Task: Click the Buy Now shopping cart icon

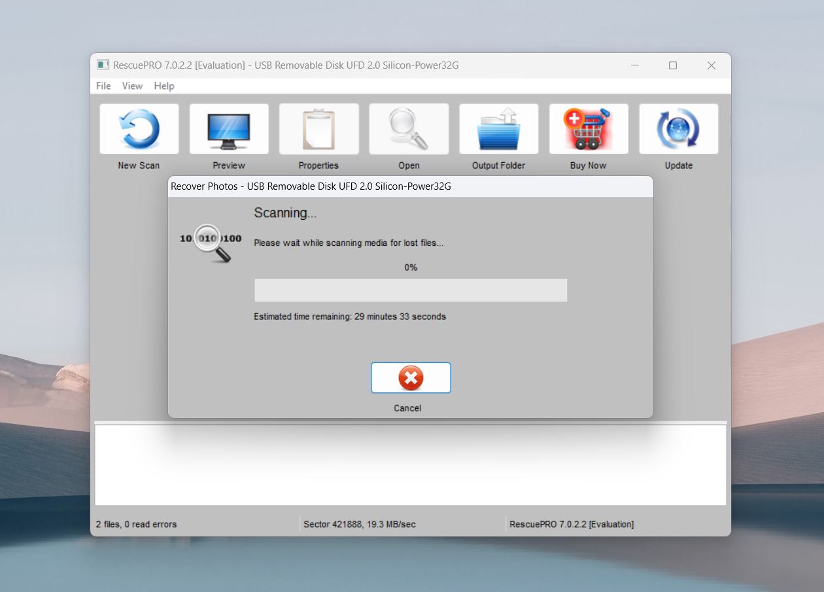Action: click(x=589, y=129)
